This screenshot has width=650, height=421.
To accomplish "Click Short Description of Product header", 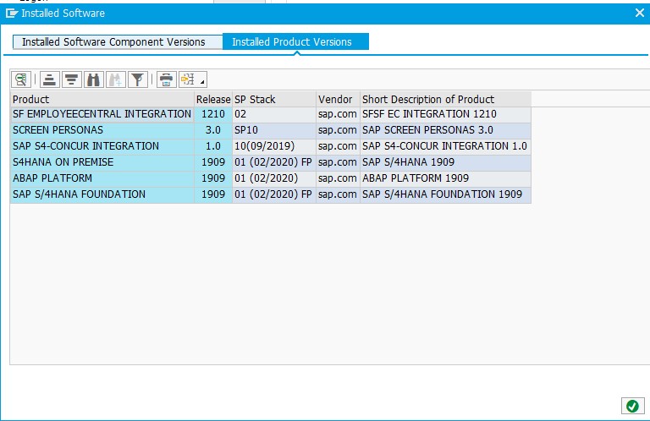I will coord(445,100).
